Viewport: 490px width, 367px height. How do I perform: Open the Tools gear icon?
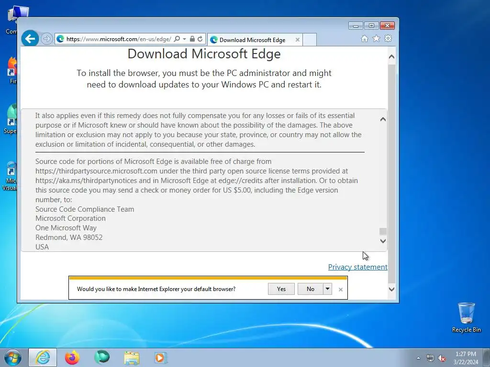[x=388, y=38]
